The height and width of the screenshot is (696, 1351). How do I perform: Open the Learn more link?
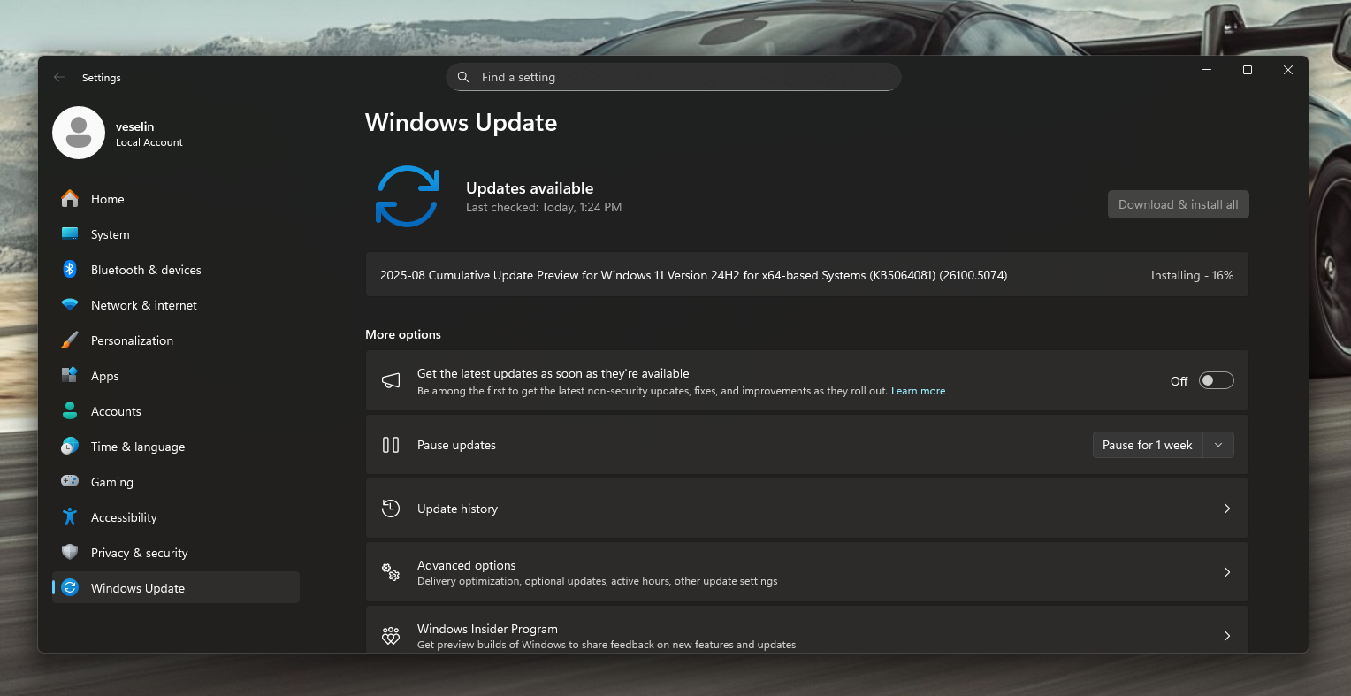coord(918,391)
